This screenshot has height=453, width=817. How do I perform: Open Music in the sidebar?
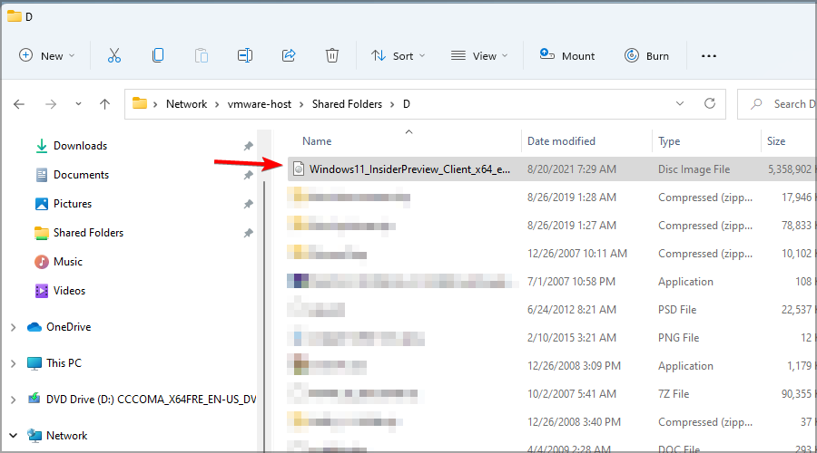tap(68, 262)
